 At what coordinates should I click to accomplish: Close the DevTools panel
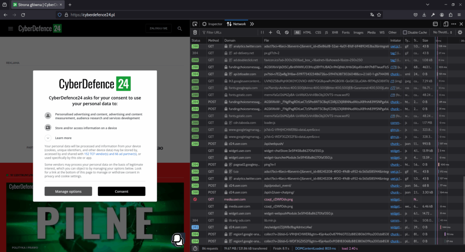461,24
